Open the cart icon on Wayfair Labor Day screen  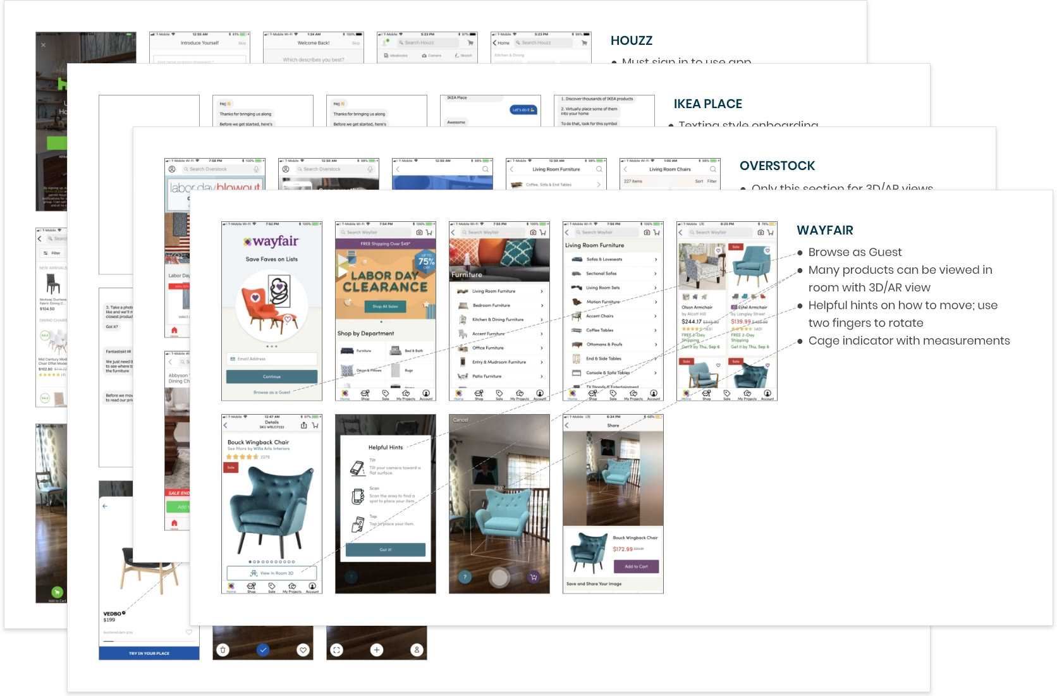click(429, 233)
